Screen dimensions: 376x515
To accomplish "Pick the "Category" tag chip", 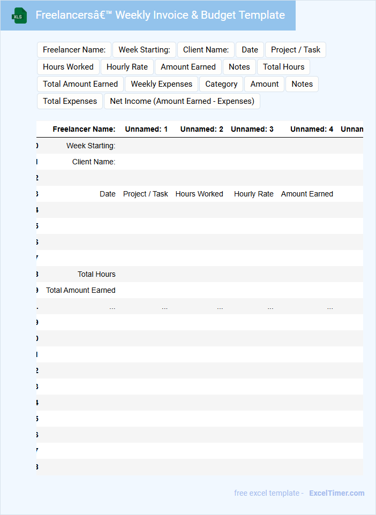I will tap(221, 84).
